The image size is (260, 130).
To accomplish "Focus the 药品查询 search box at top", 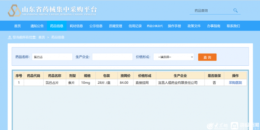I will pyautogui.click(x=215, y=11).
